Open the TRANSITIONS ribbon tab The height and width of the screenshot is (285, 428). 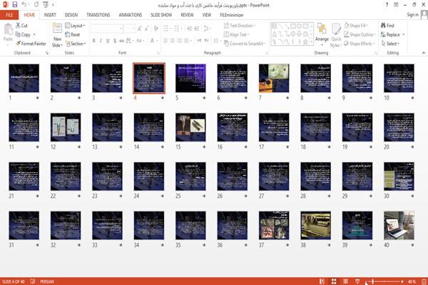point(98,15)
